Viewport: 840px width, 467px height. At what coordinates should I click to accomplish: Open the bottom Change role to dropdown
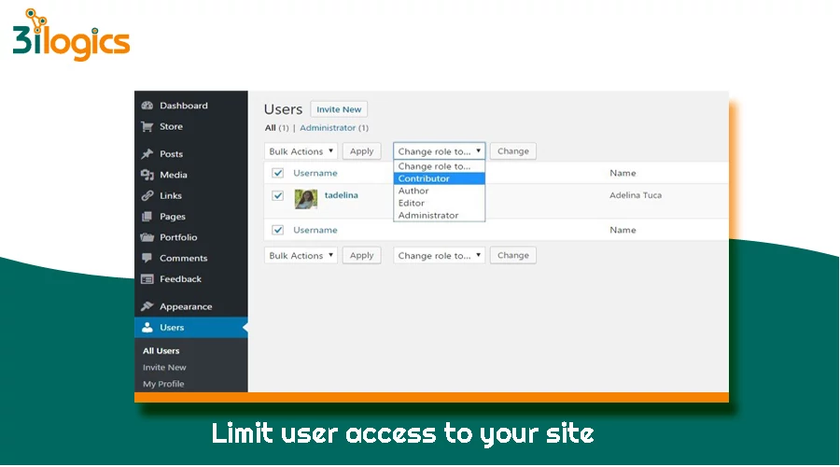click(439, 255)
